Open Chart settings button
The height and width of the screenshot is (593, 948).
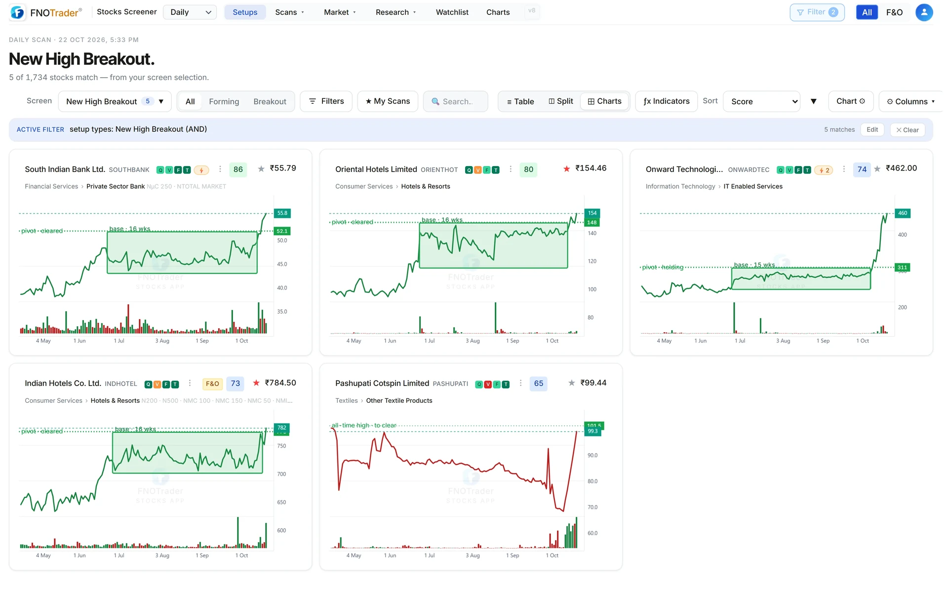click(x=851, y=101)
